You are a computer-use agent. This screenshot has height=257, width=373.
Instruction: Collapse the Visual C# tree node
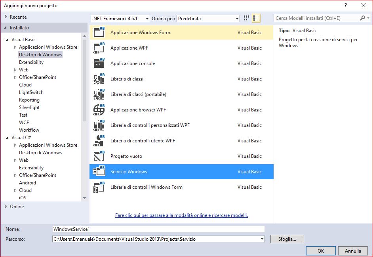[7, 138]
